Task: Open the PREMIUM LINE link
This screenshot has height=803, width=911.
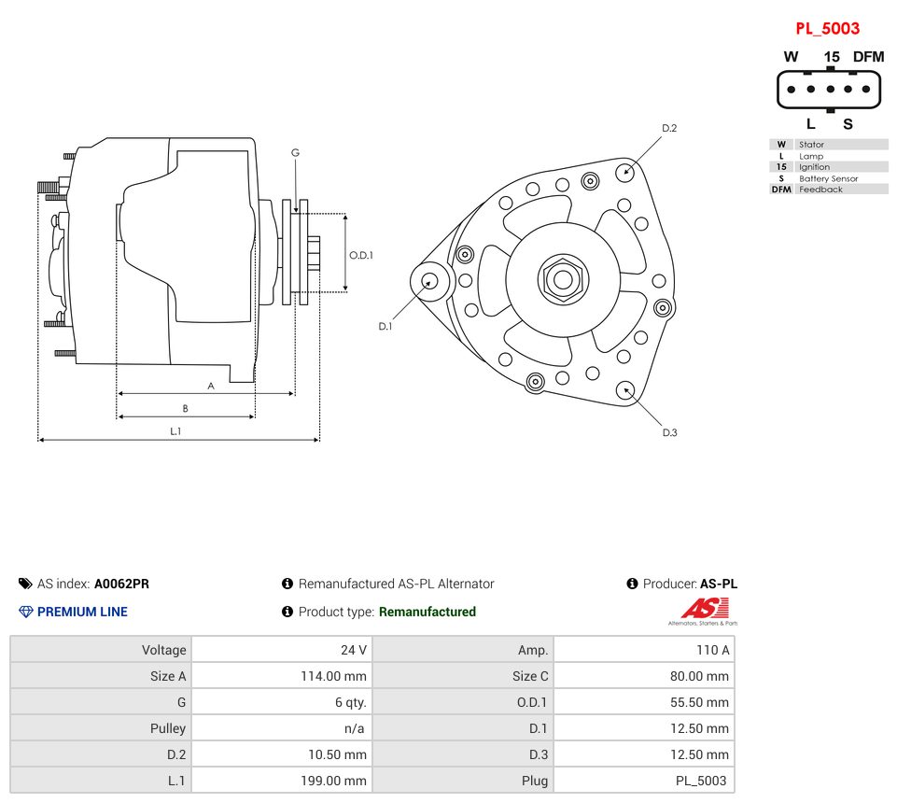Action: [82, 612]
